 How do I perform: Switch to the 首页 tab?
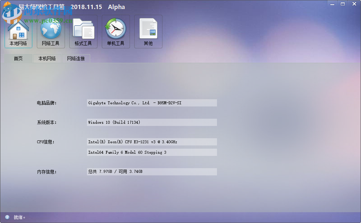[x=18, y=58]
